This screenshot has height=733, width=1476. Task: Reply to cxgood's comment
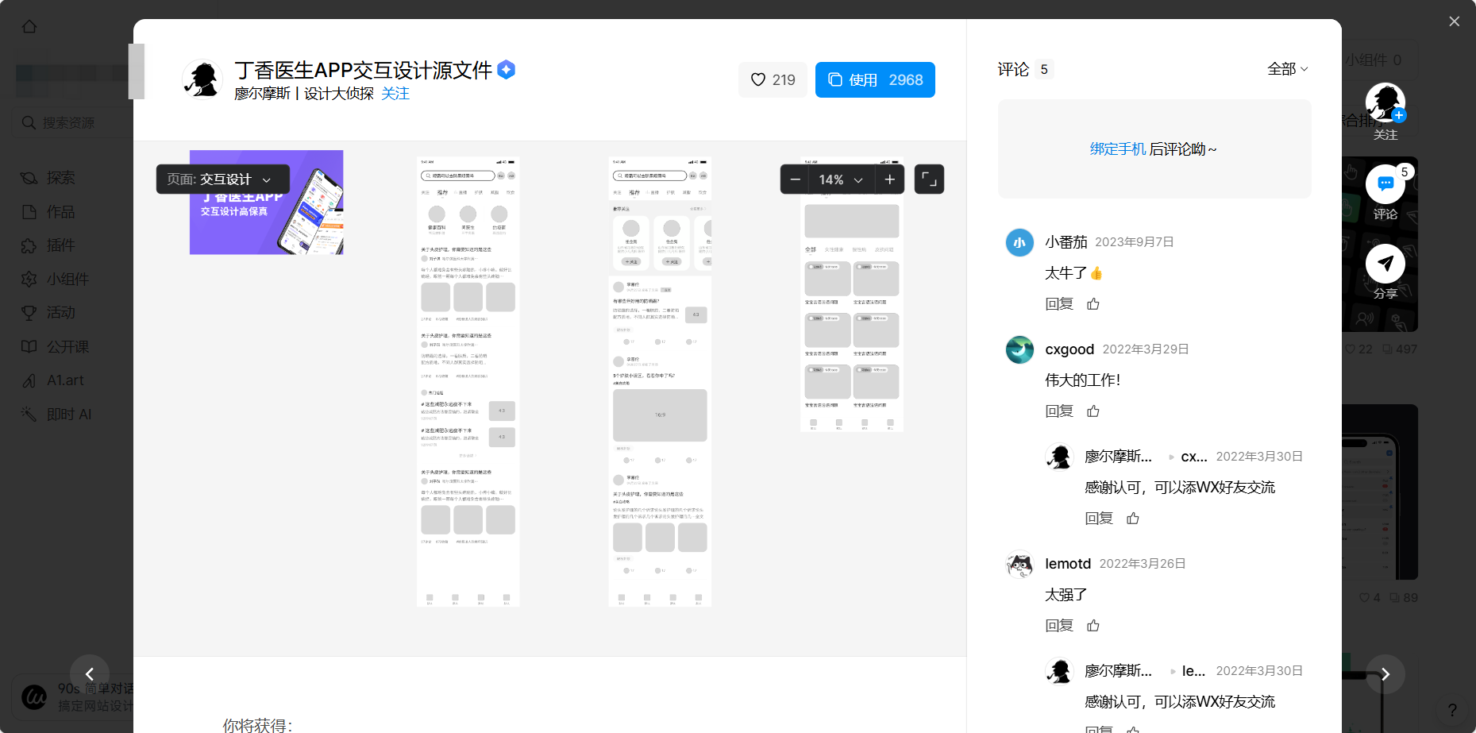(1059, 411)
